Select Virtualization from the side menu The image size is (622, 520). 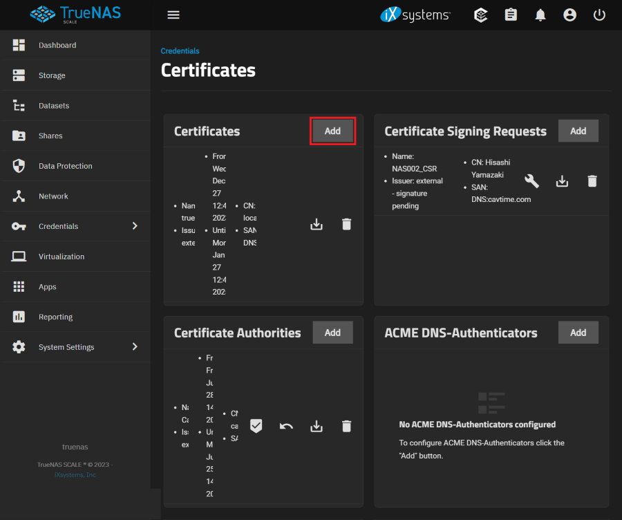click(62, 257)
